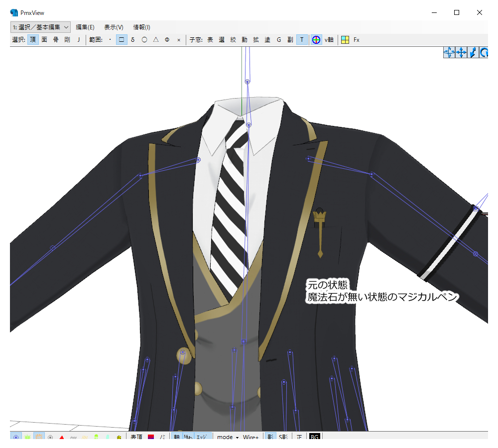Viewport: 498px width, 448px height.
Task: Toggle the 影 shadow display
Action: click(270, 437)
